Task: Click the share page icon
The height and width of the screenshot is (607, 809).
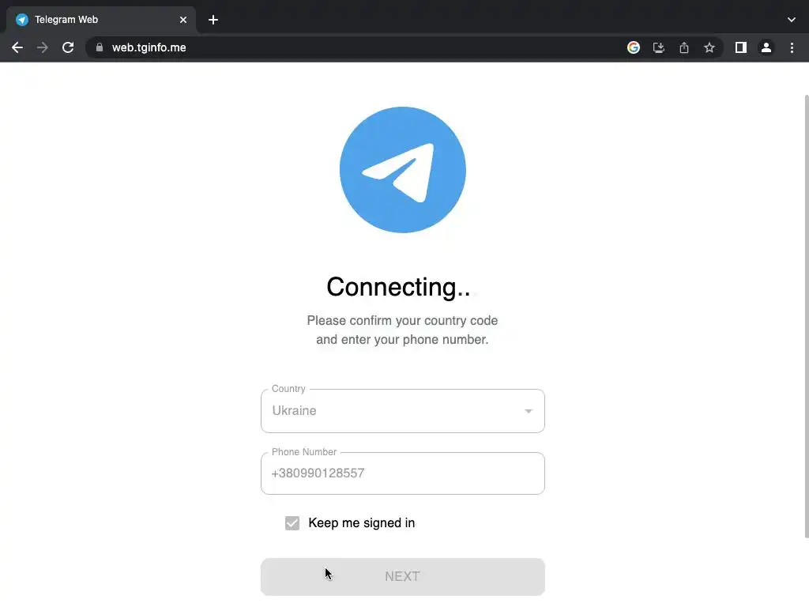Action: coord(684,47)
